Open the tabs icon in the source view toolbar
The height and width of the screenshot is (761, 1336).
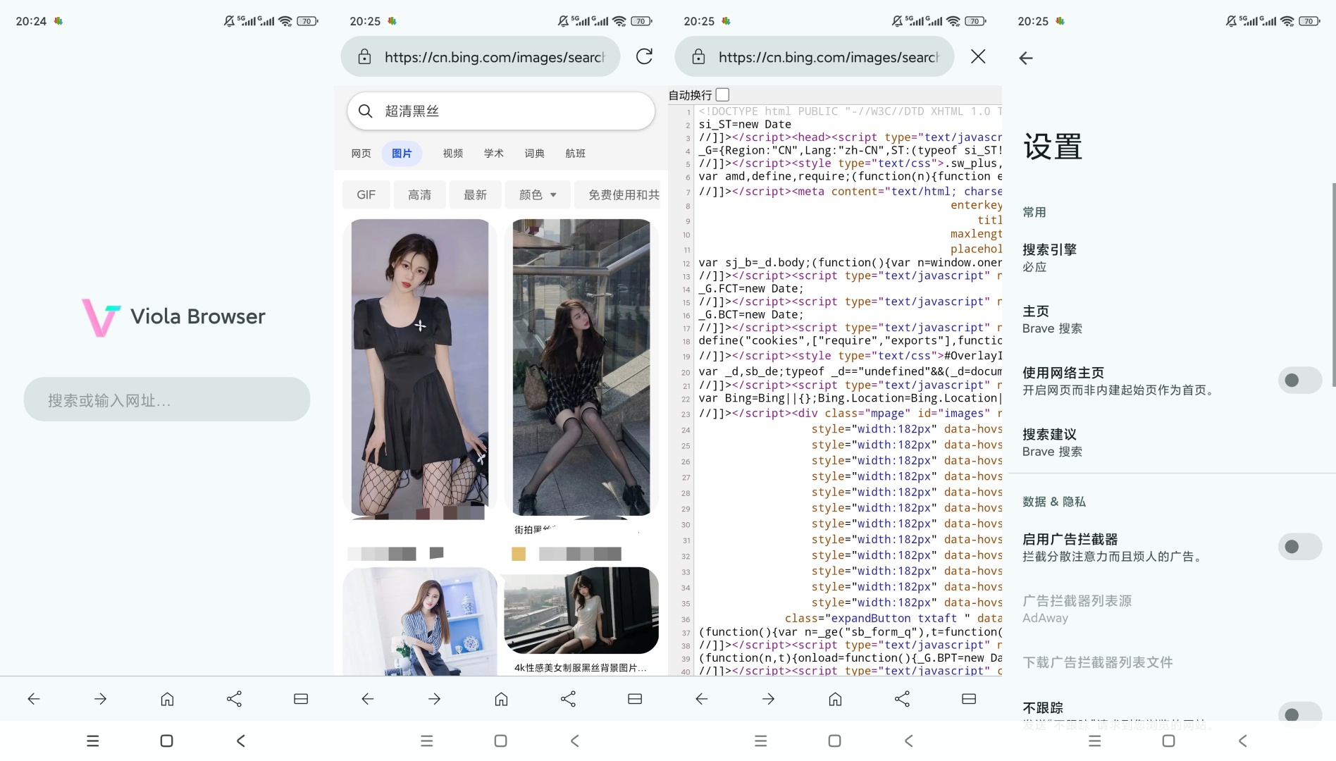coord(969,699)
